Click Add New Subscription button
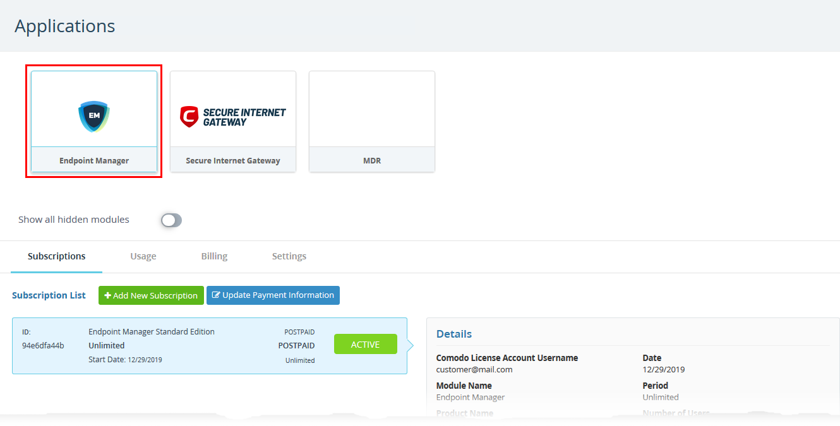This screenshot has height=426, width=840. 151,295
